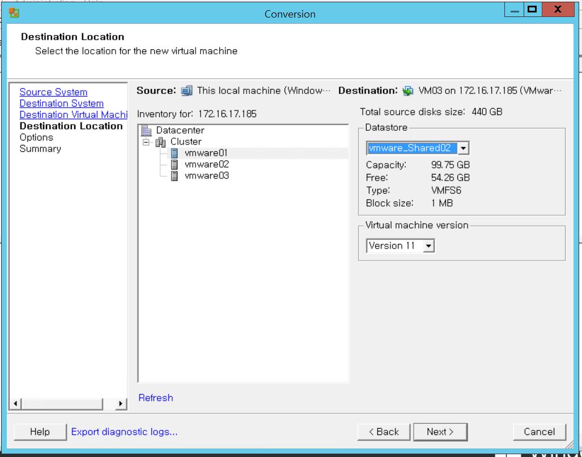Collapse the Cluster tree node
Viewport: 582px width, 457px height.
point(146,142)
